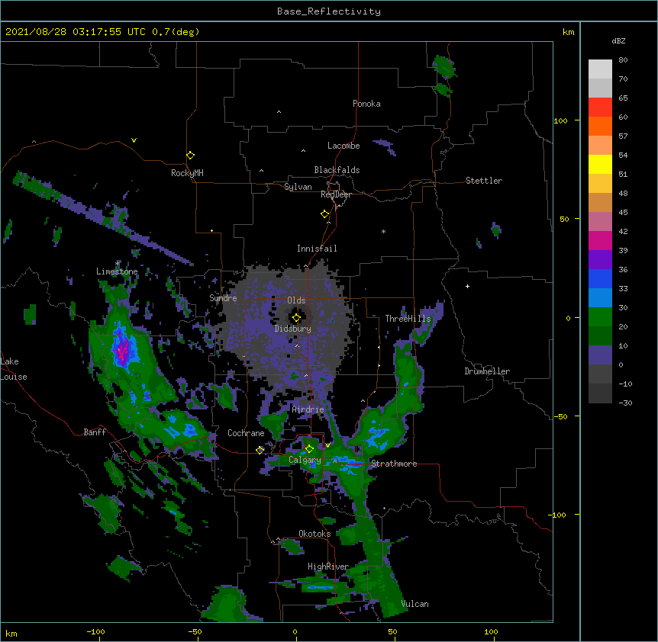Click the white 80 dBZ legend color

click(600, 69)
